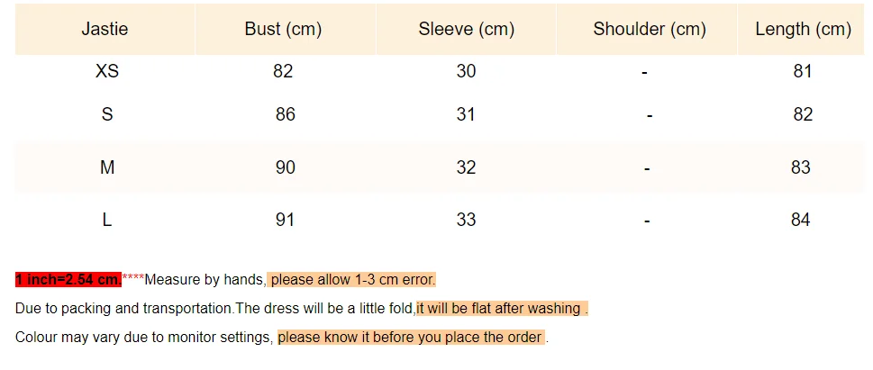
Task: Select bust value 86 for size S
Action: click(x=285, y=114)
